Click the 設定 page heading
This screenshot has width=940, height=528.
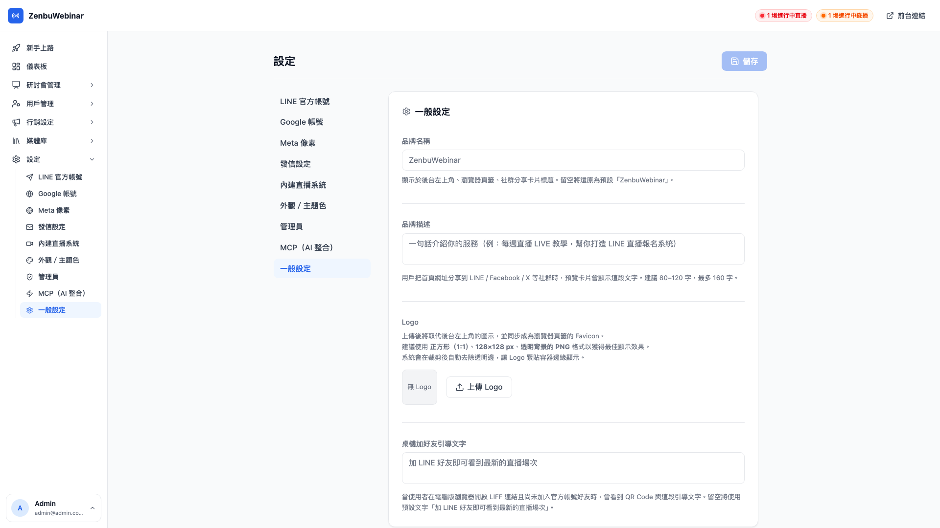point(284,61)
